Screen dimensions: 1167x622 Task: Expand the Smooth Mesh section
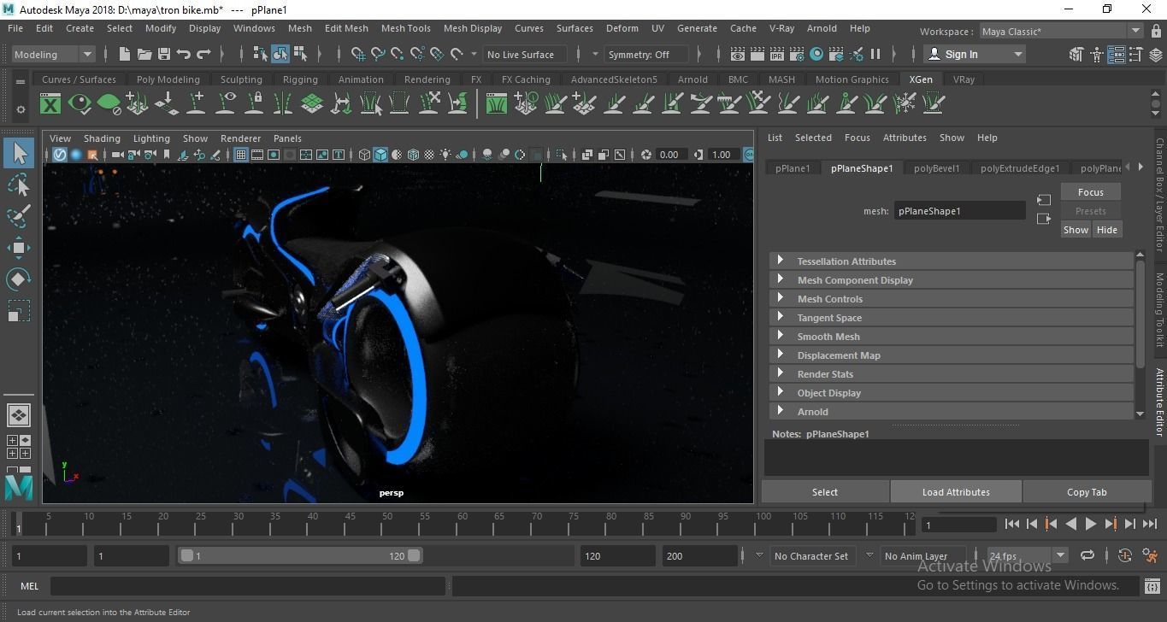pos(951,337)
